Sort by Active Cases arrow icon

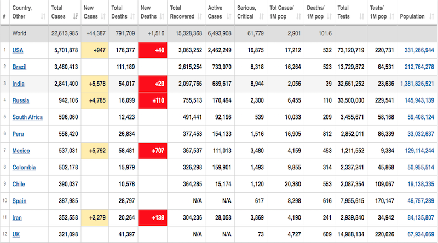[229, 16]
